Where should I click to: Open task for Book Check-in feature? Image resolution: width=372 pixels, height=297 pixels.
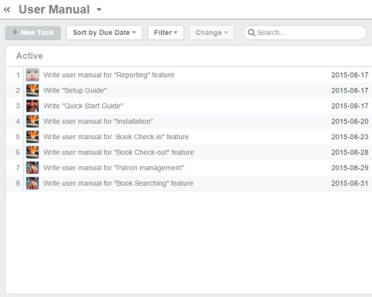(116, 137)
